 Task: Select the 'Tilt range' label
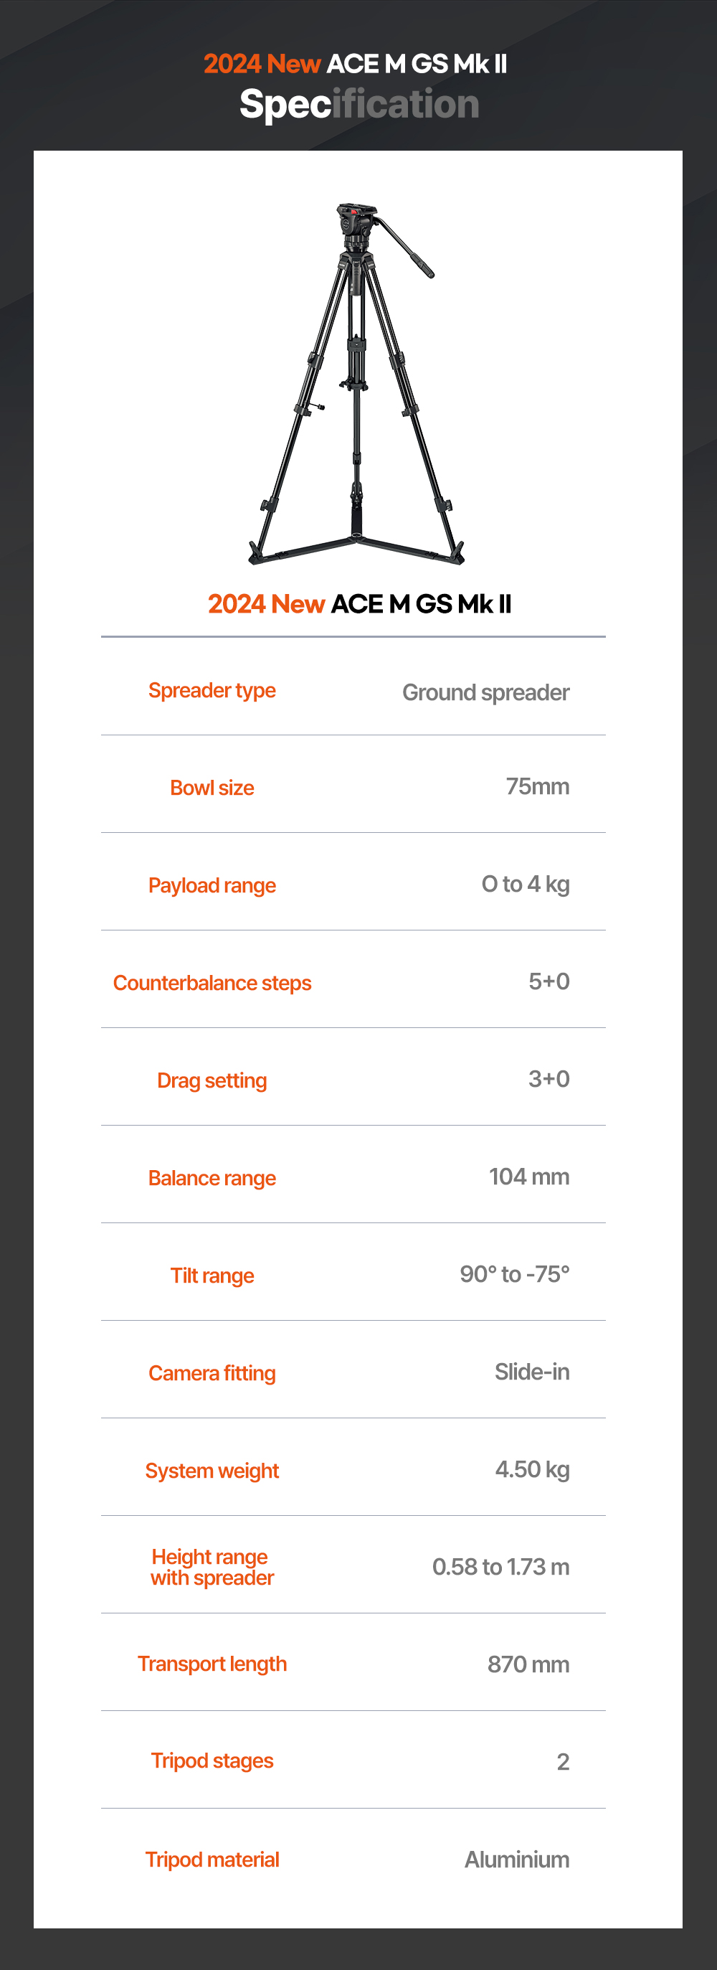coord(212,1276)
